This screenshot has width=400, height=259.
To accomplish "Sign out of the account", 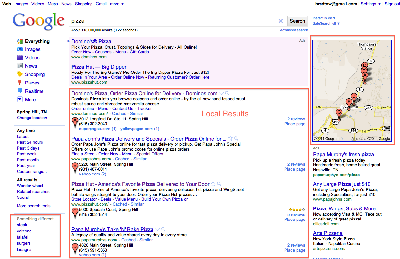I will pyautogui.click(x=392, y=4).
